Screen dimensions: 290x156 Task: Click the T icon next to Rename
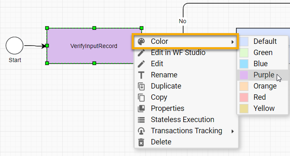(x=141, y=75)
